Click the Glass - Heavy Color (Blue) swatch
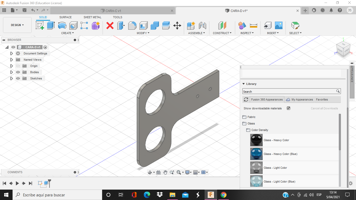 [256, 154]
